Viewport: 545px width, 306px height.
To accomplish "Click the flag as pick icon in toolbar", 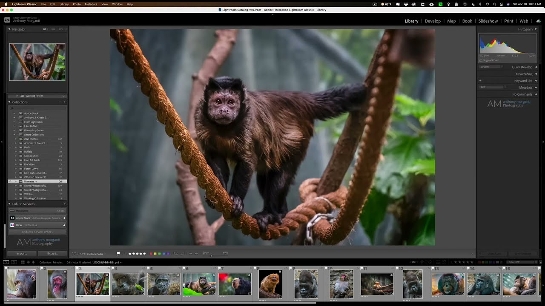I will [118, 253].
